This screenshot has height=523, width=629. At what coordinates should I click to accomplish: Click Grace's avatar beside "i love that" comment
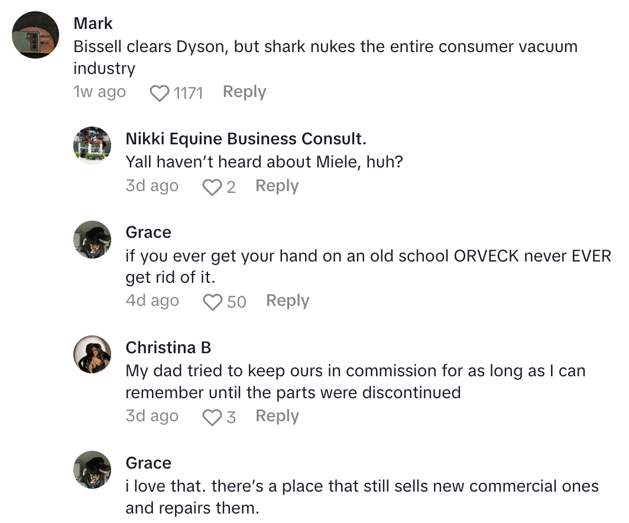pos(92,470)
